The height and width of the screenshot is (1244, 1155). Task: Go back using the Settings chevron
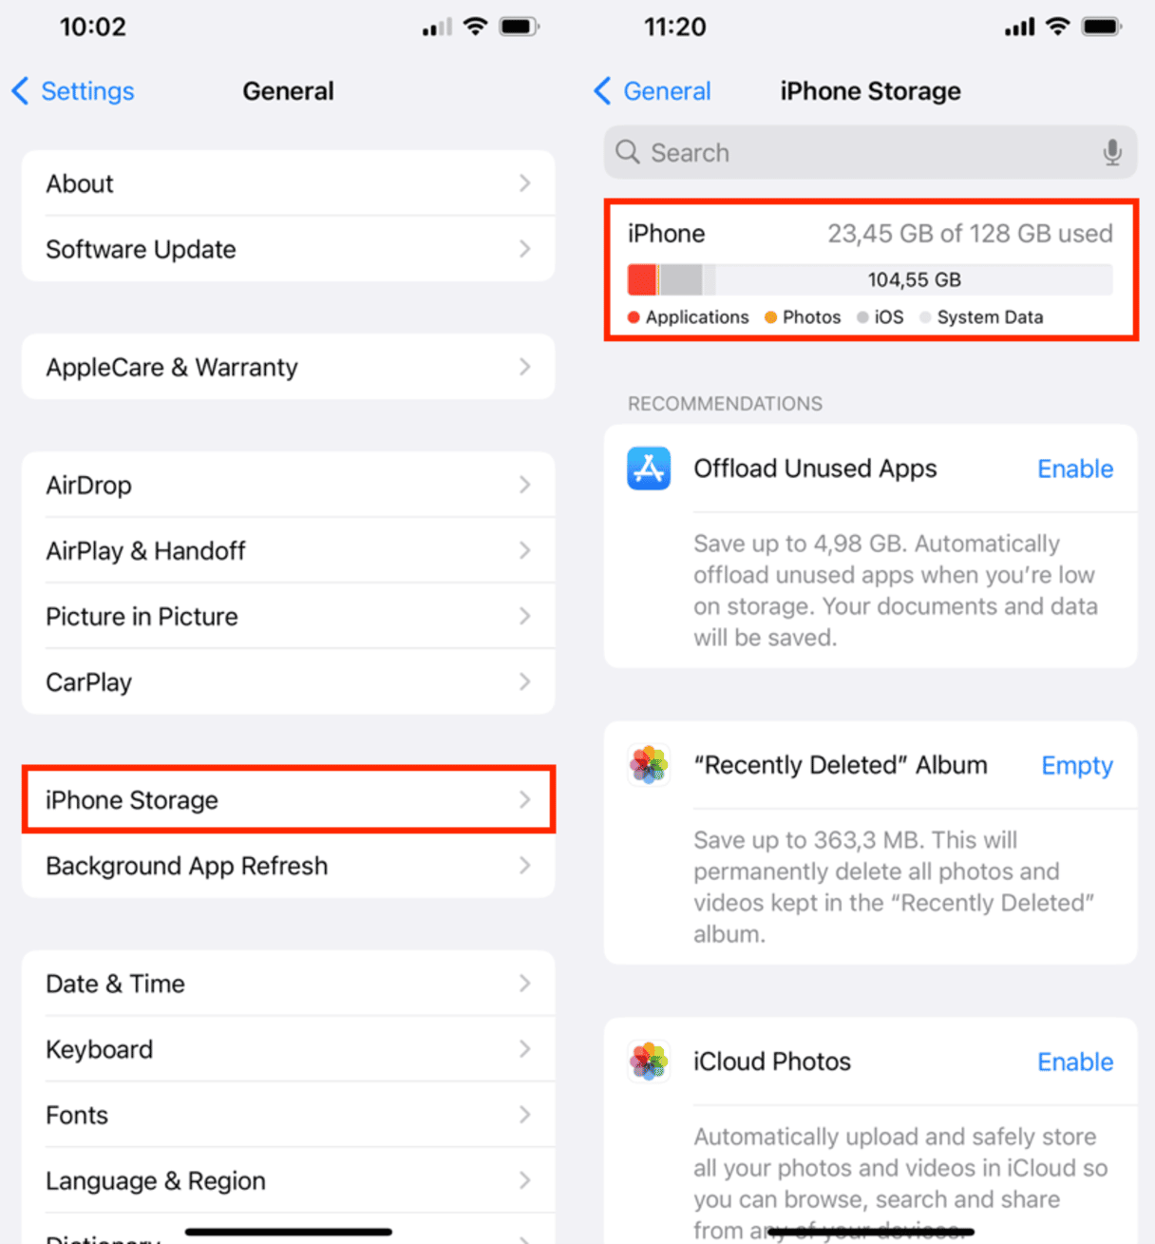click(20, 91)
